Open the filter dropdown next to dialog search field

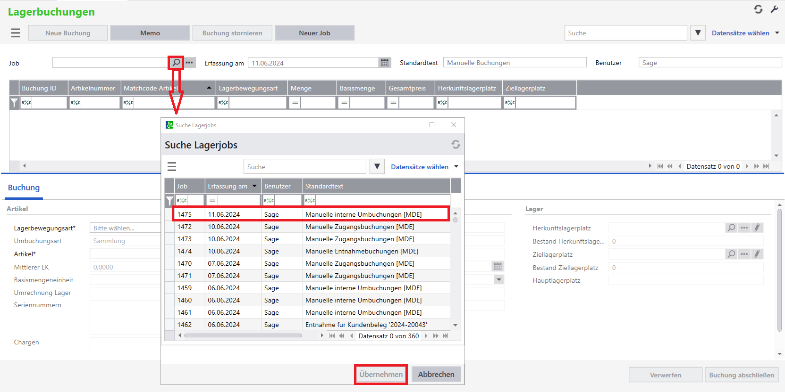[x=377, y=167]
